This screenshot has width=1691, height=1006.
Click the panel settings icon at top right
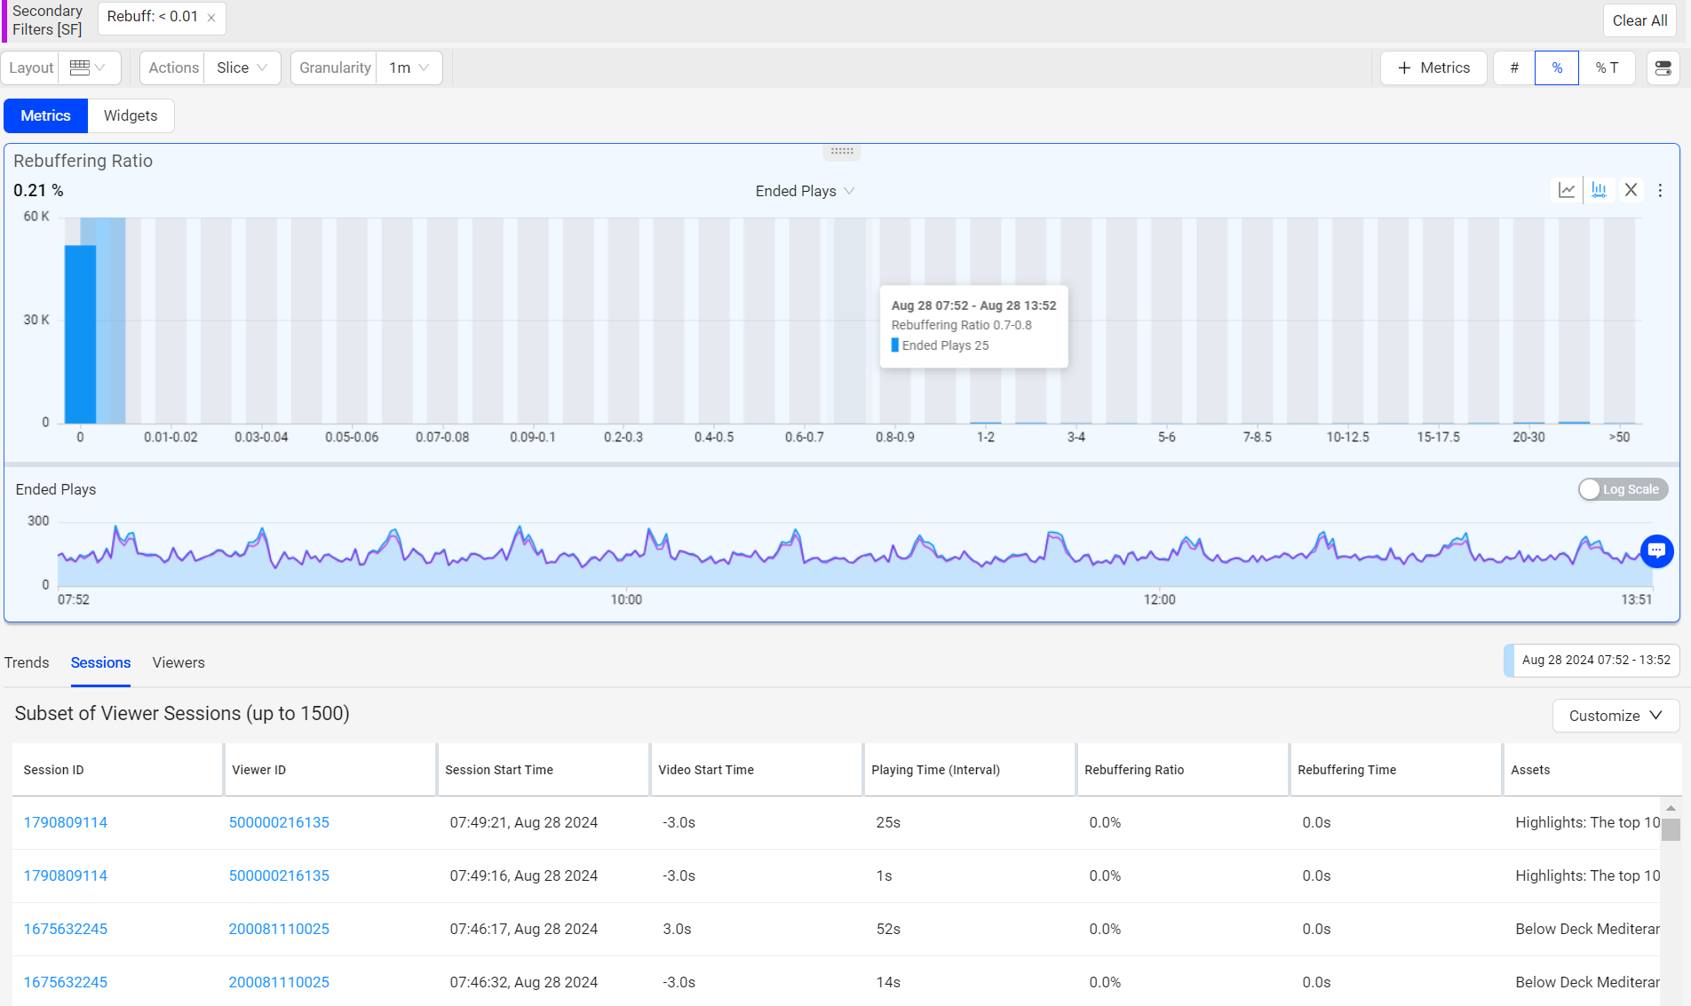point(1663,67)
